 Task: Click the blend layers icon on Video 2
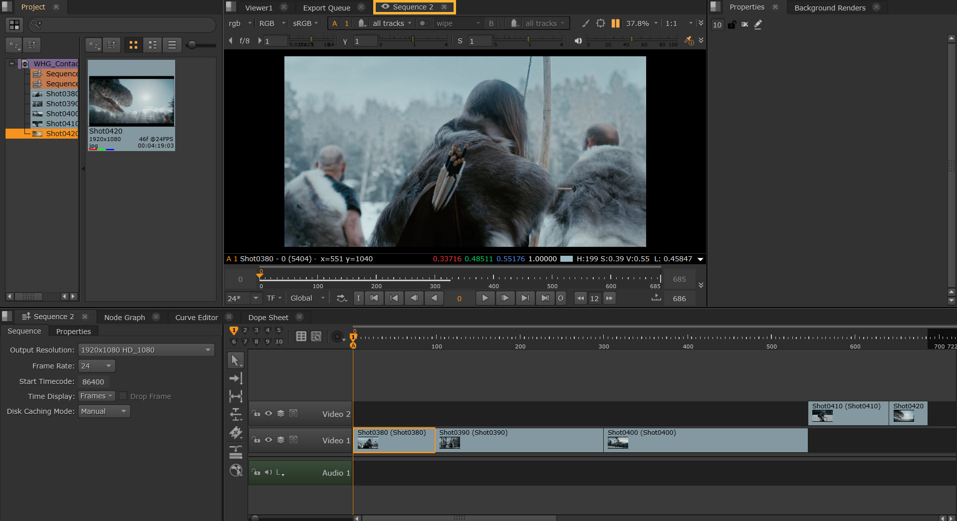[x=281, y=413]
